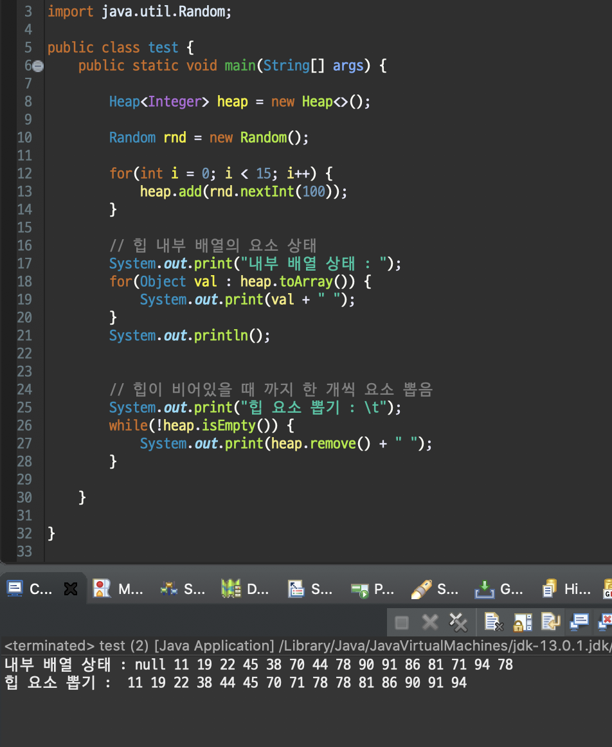Click line number 26 in the editor gutter
This screenshot has height=747, width=612.
[x=25, y=426]
